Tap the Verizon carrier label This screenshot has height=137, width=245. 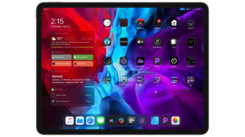[x=46, y=9]
